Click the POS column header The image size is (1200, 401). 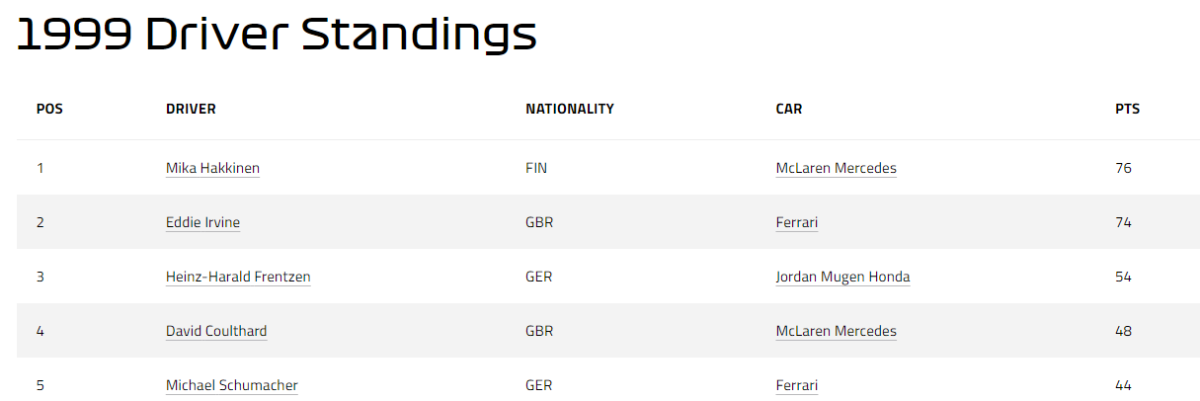(49, 109)
